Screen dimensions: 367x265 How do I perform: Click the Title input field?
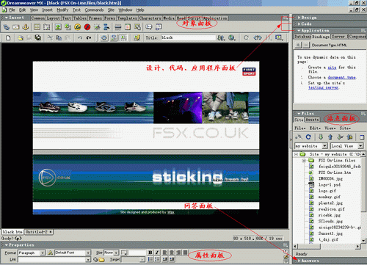[188, 37]
